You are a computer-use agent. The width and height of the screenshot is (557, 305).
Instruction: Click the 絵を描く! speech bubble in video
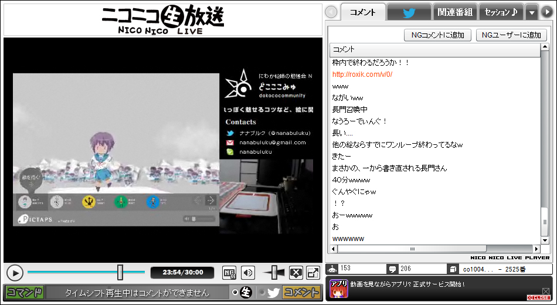(x=32, y=179)
